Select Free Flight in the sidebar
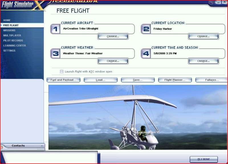The image size is (228, 164). [x=22, y=25]
